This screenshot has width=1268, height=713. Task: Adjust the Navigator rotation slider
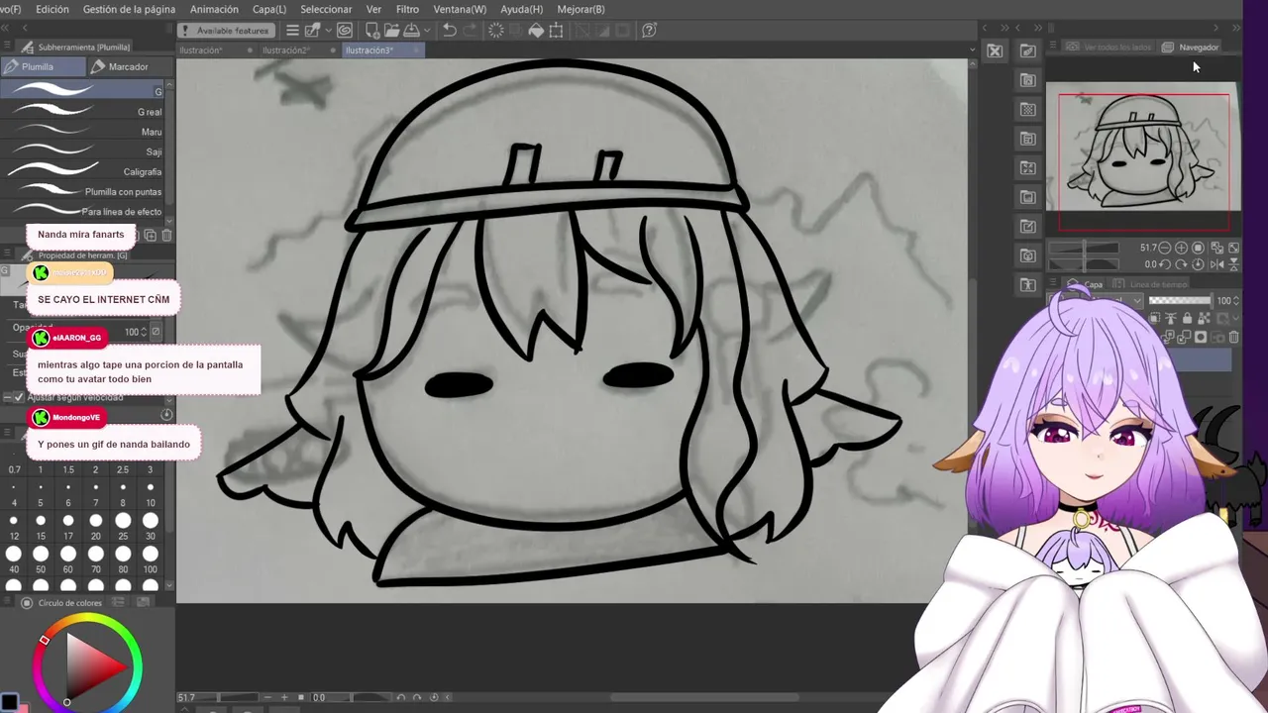coord(1084,264)
